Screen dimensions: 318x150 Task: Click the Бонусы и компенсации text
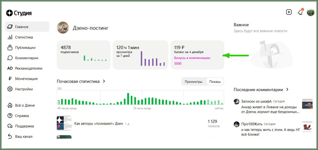pyautogui.click(x=192, y=58)
